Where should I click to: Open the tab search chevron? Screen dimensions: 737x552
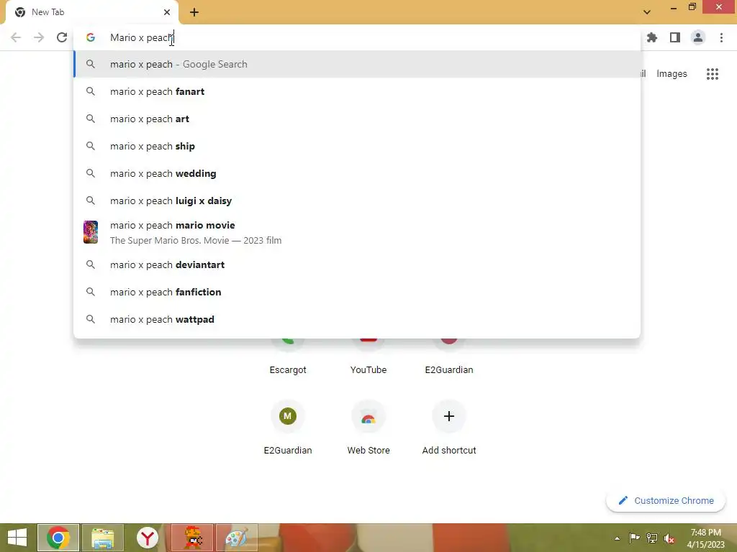point(647,12)
